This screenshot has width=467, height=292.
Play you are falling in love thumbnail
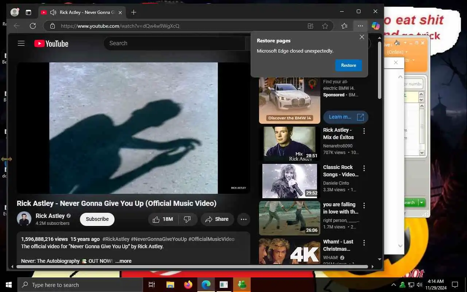290,218
